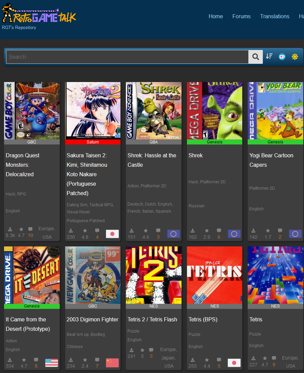Viewport: 304px width, 373px height.
Task: Click comments icon on 2003 Digimon Fighter card
Action: pos(97,360)
